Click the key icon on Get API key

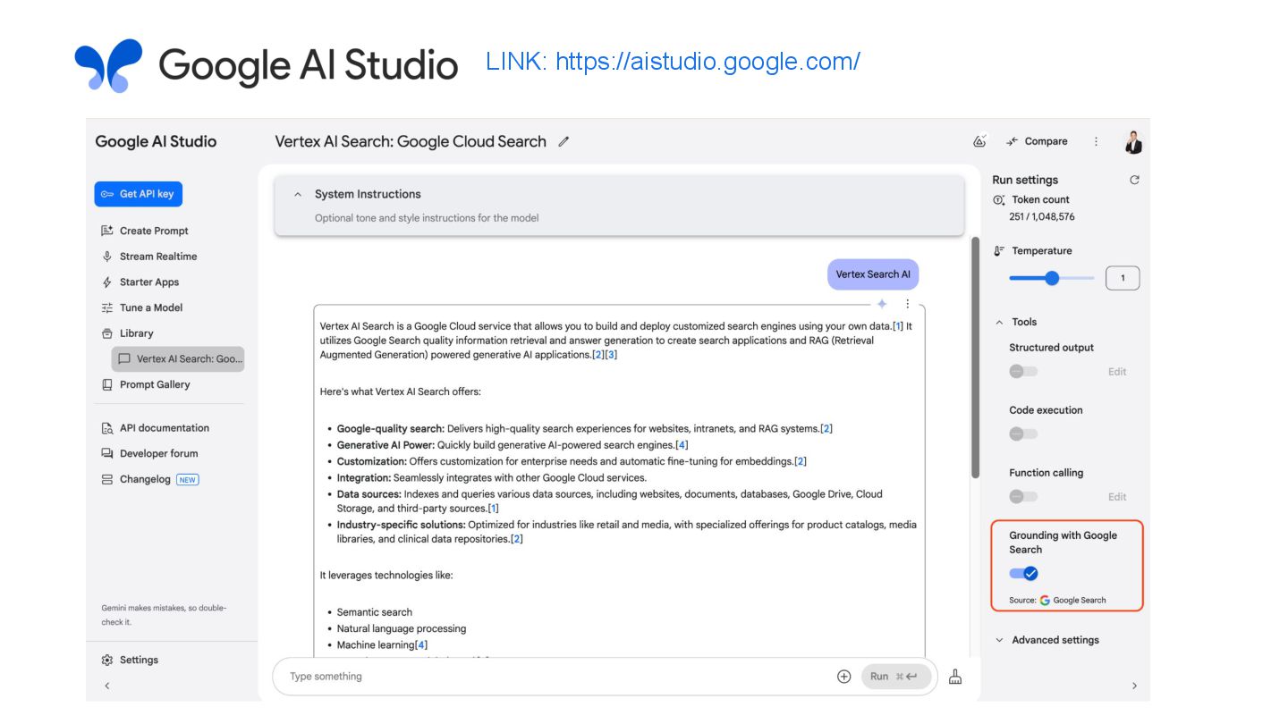107,194
